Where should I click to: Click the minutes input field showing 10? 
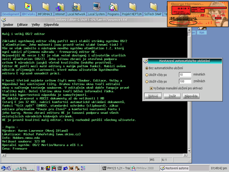[x=185, y=75]
